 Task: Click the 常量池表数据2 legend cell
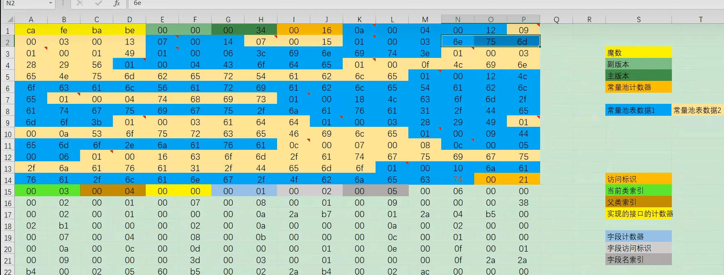697,110
